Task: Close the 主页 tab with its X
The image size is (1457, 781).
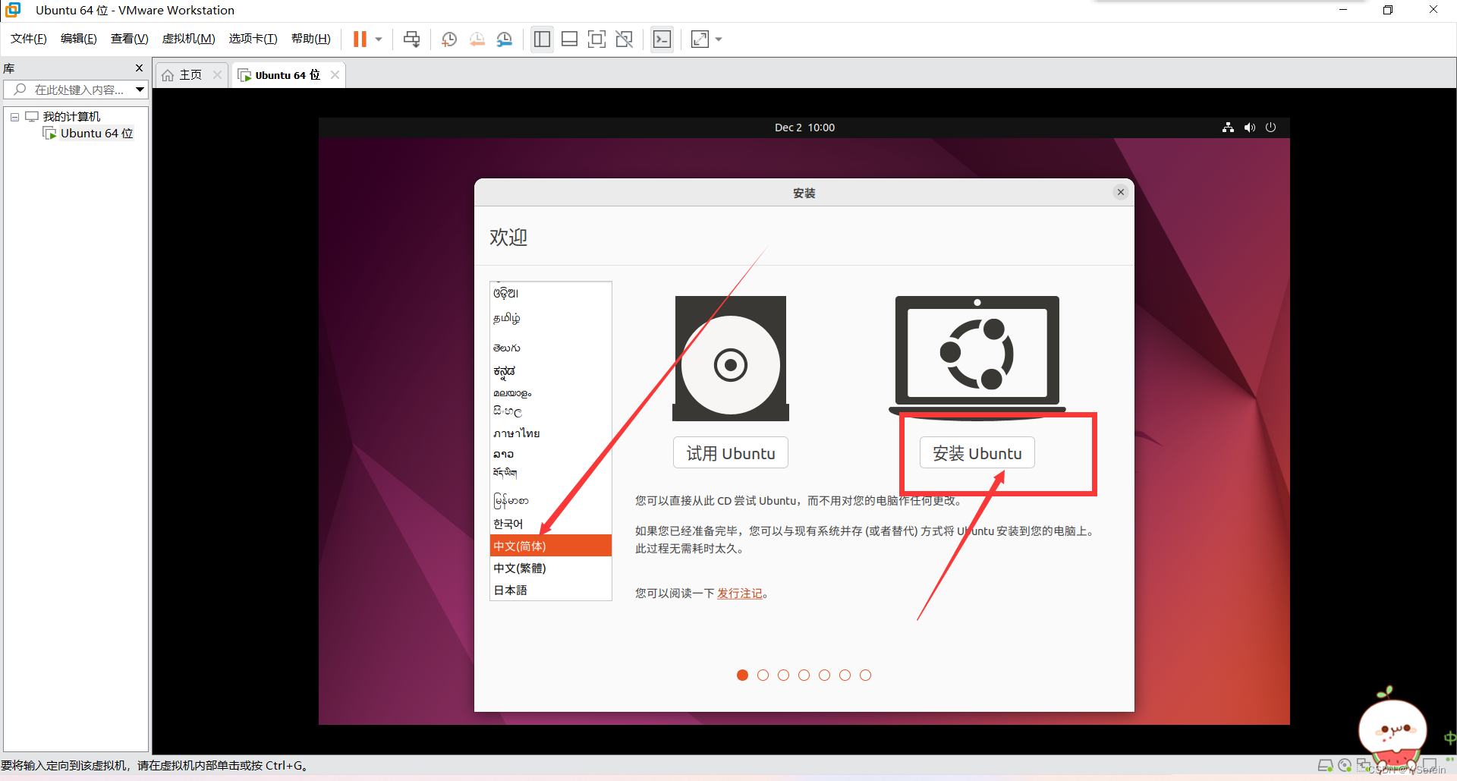Action: coord(218,74)
